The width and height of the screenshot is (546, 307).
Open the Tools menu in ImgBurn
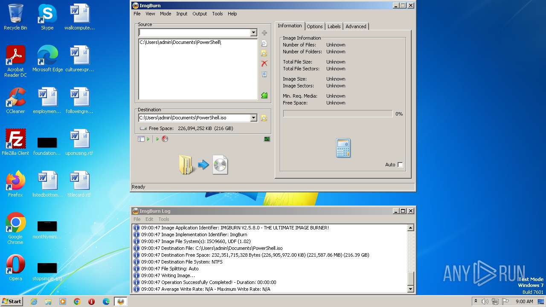[x=218, y=14]
